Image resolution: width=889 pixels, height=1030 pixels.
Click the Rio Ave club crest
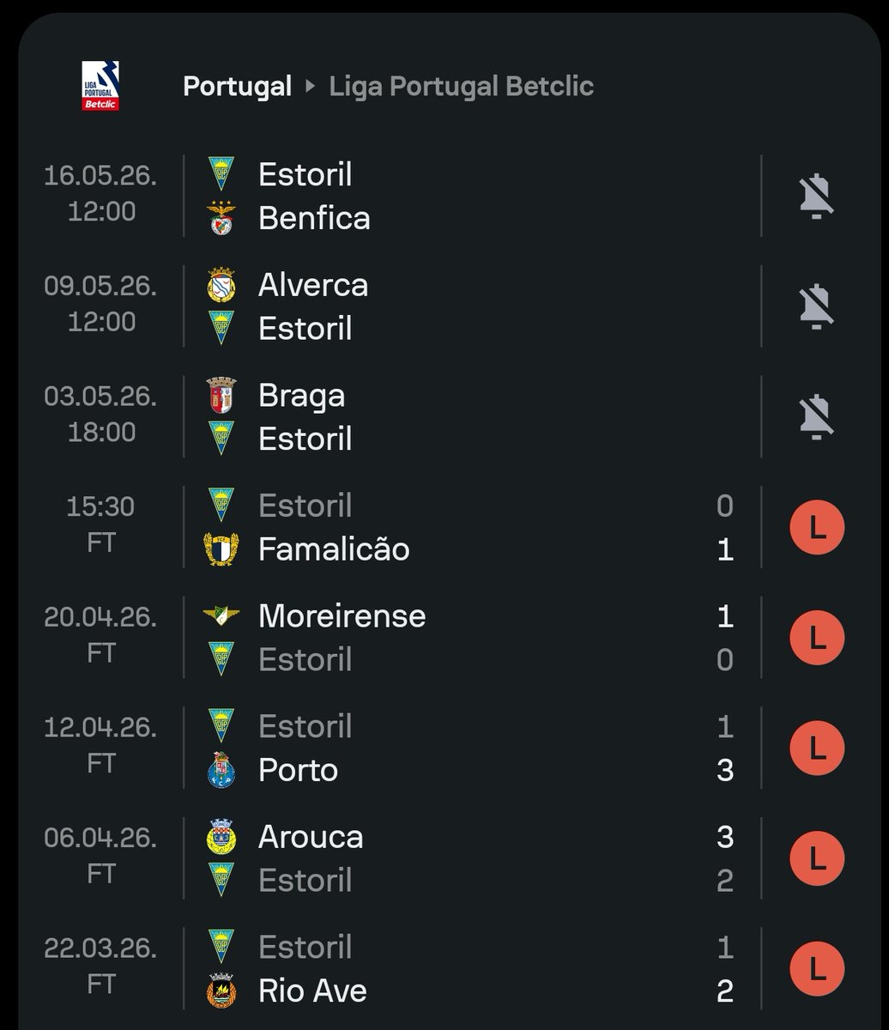click(221, 991)
